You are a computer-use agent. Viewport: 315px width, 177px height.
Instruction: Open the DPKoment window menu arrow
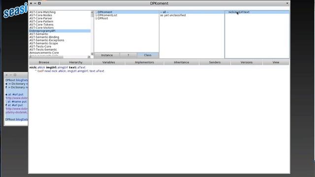287,3
